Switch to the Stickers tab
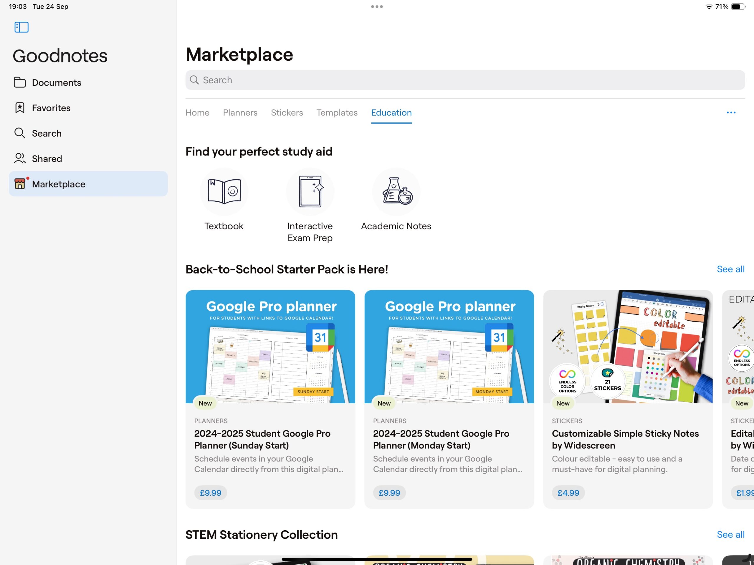The height and width of the screenshot is (565, 754). point(287,113)
